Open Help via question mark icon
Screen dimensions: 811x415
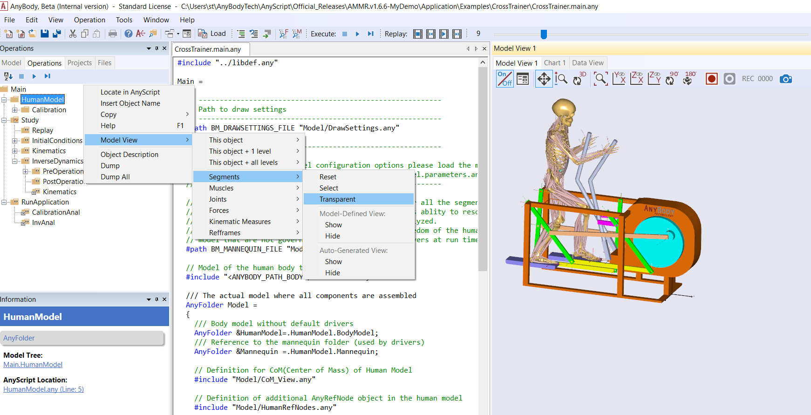[129, 34]
